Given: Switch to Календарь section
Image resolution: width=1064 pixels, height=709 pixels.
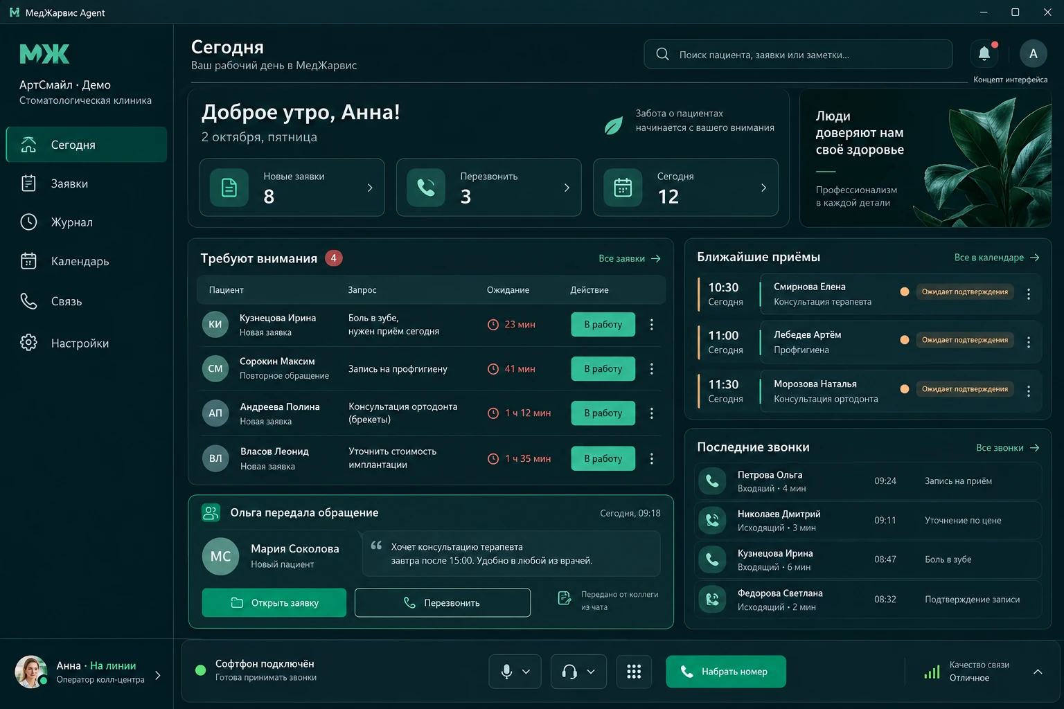Looking at the screenshot, I should pyautogui.click(x=87, y=261).
